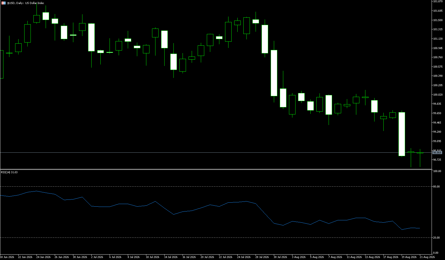Click the "13 Aug 2026" date label
This screenshot has height=260, width=445.
pos(373,257)
